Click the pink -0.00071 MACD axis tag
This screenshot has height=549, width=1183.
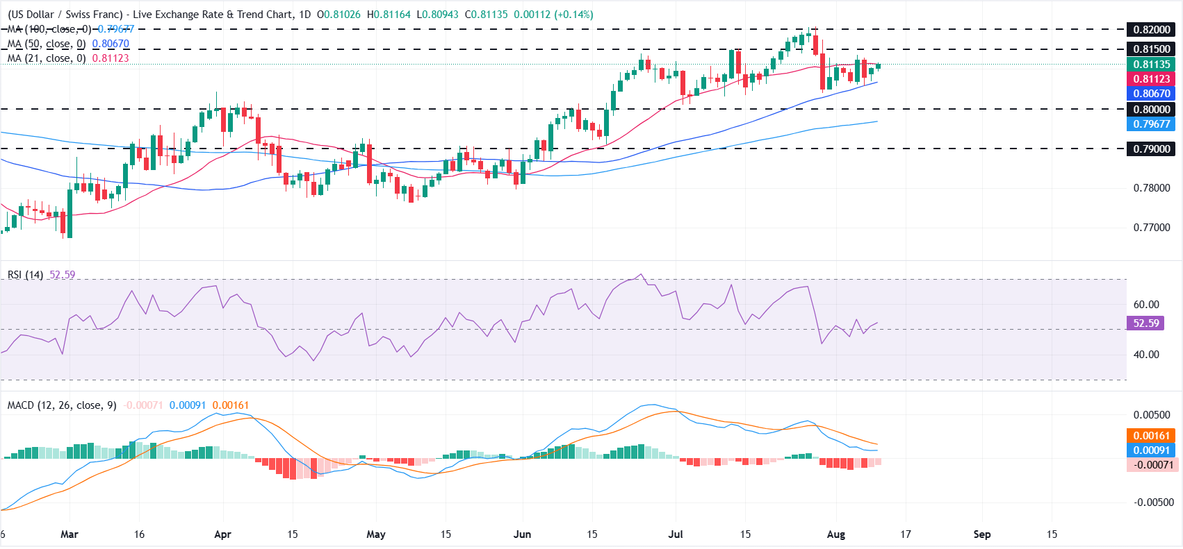(x=1152, y=465)
